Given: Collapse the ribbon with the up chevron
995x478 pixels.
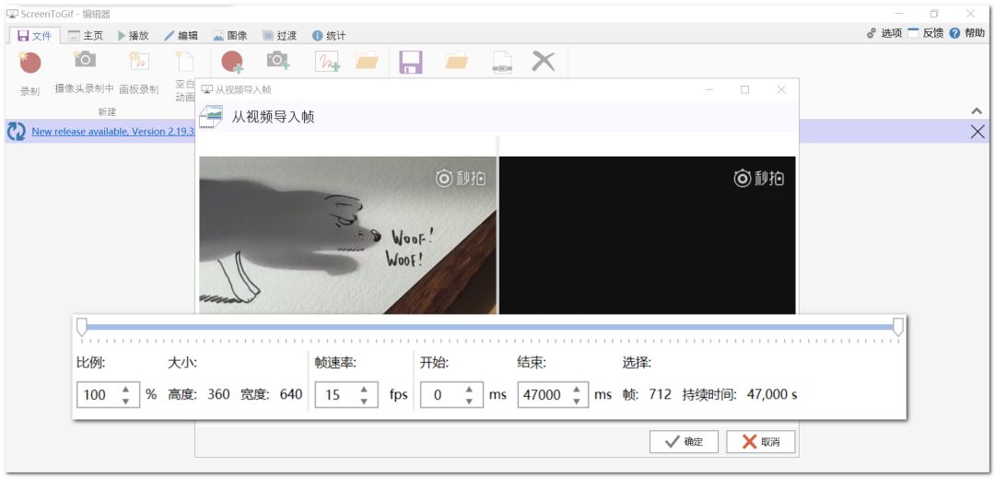Looking at the screenshot, I should click(977, 111).
